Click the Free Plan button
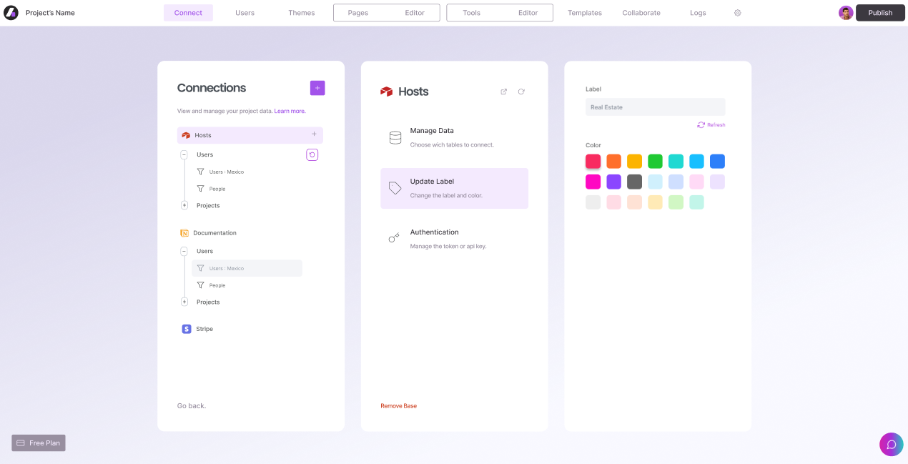Viewport: 908px width, 464px height. 39,443
